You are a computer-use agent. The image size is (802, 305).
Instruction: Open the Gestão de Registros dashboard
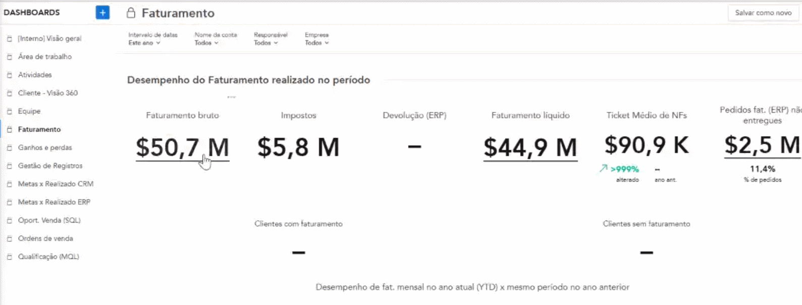(50, 166)
